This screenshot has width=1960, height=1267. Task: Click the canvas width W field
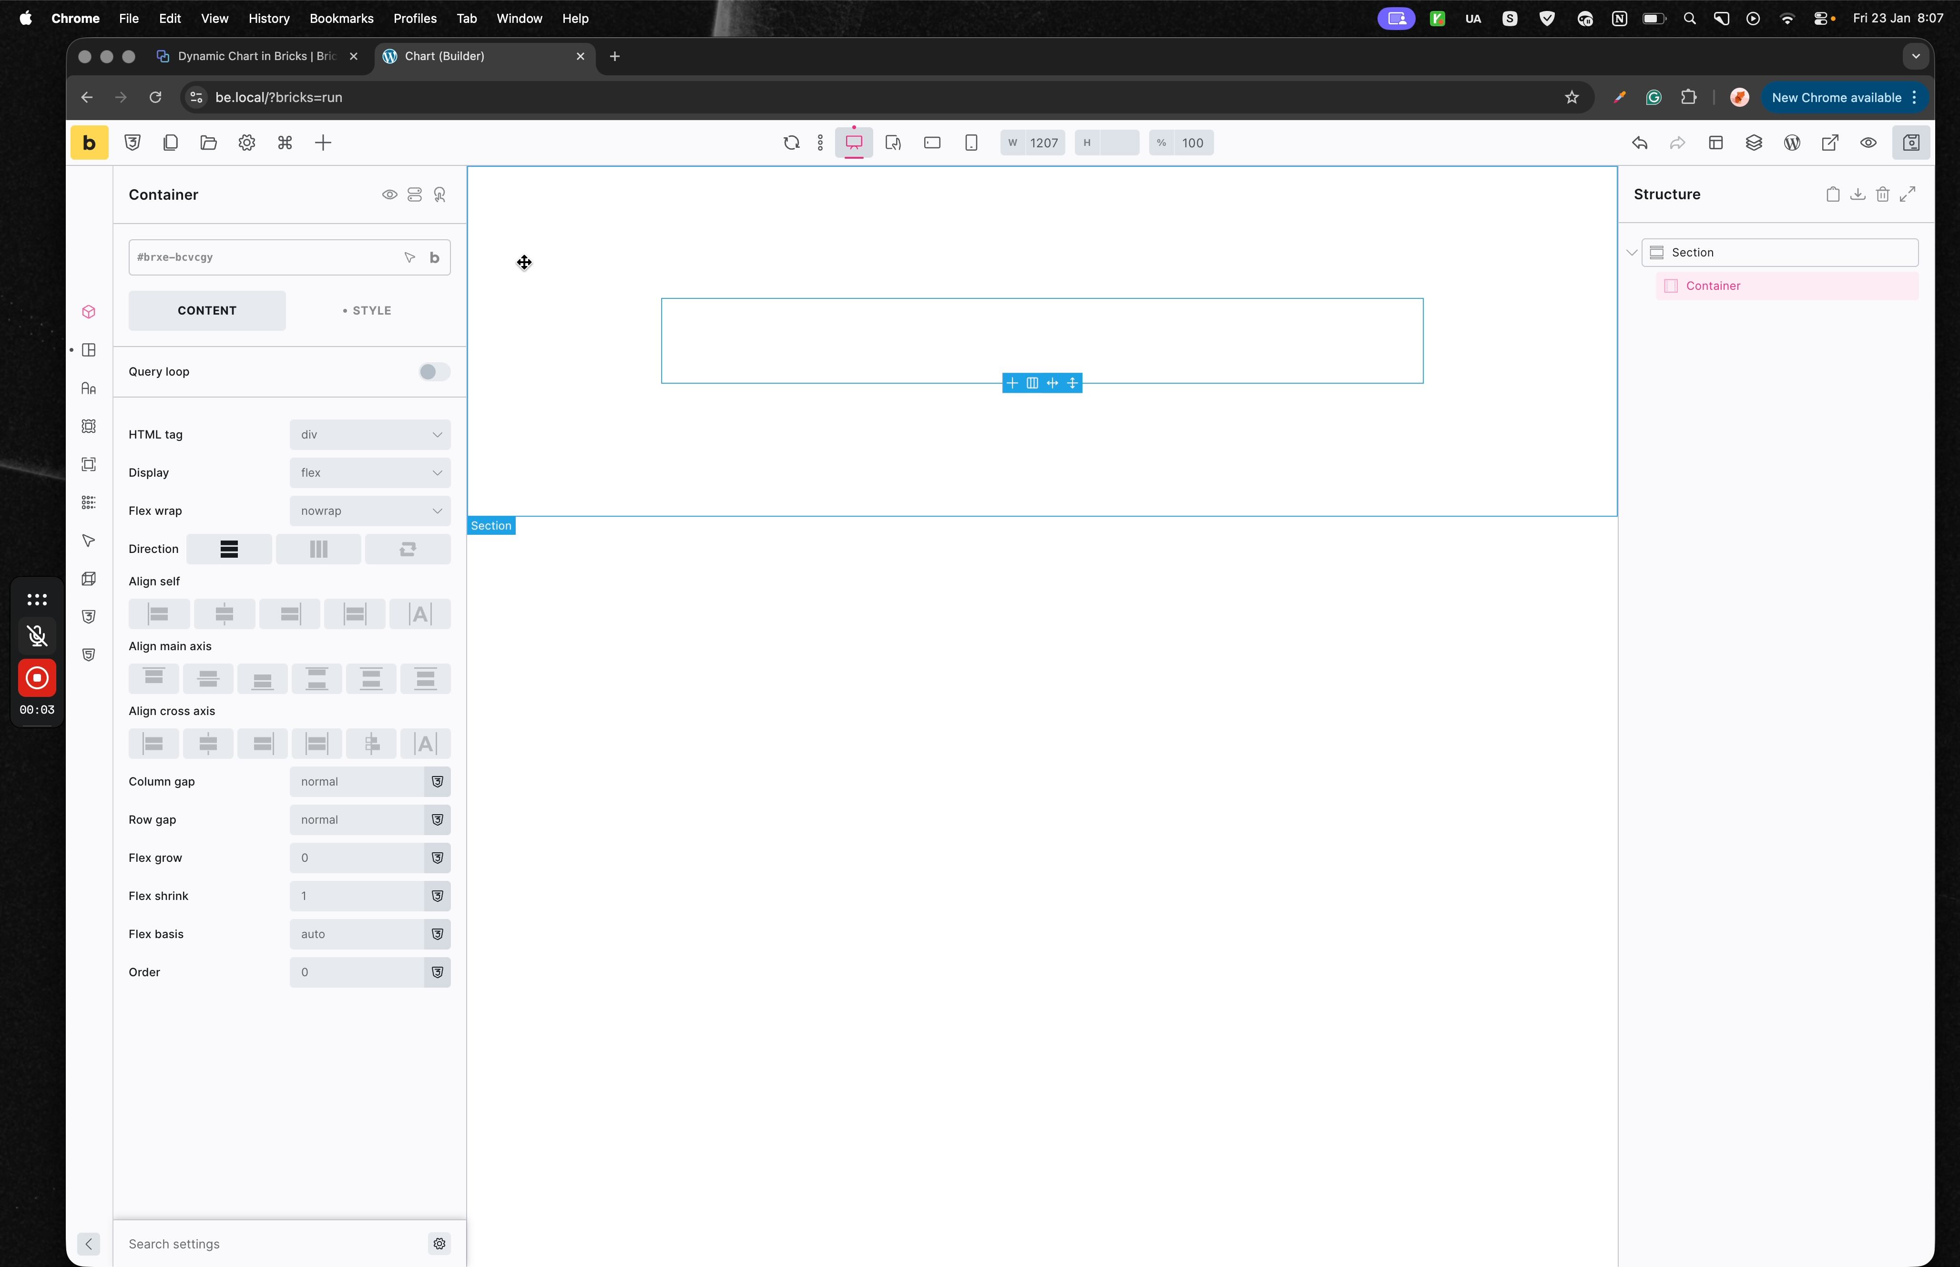tap(1033, 143)
